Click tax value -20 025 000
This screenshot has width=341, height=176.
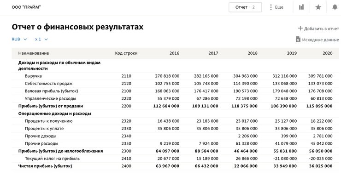(321, 159)
